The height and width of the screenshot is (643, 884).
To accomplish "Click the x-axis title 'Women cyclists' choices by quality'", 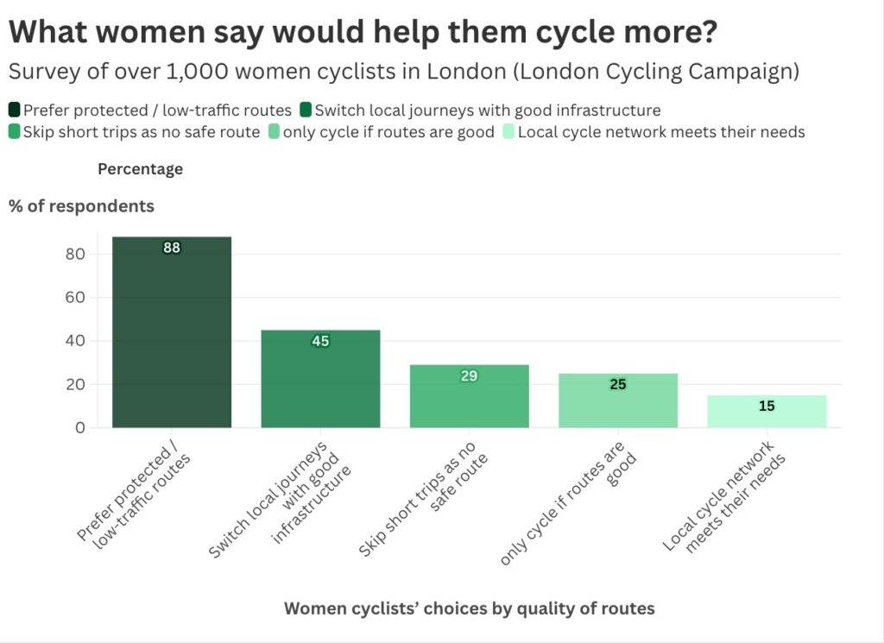I will (470, 608).
